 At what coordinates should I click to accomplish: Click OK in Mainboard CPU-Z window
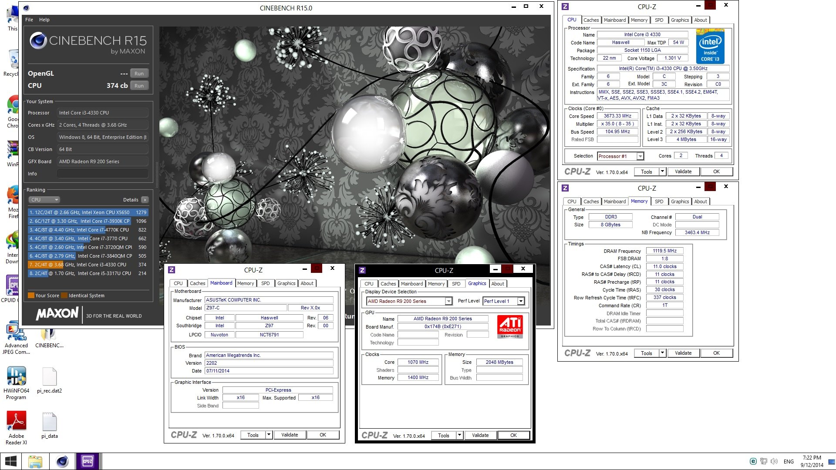click(323, 435)
